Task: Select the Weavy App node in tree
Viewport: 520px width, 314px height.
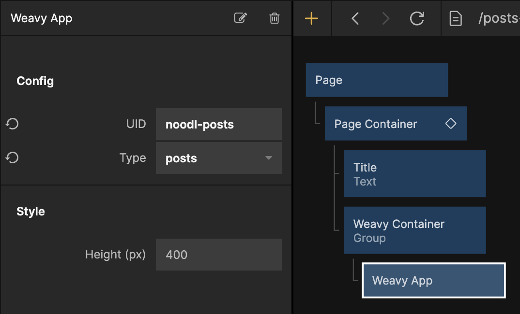Action: tap(433, 281)
